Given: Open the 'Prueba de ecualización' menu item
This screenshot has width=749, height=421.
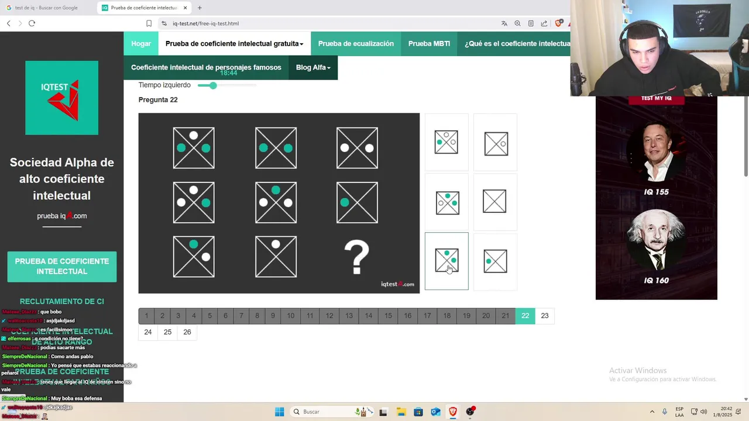Looking at the screenshot, I should coord(356,44).
